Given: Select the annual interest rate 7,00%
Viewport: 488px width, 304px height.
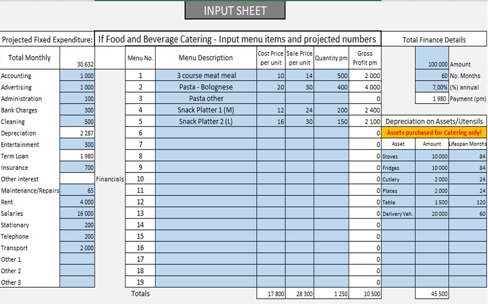Looking at the screenshot, I should click(432, 87).
